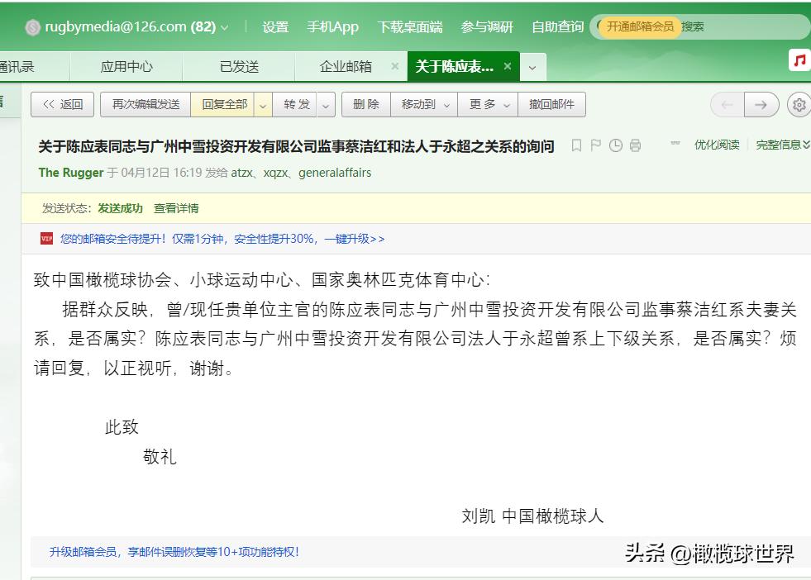Click the 撤回邮件 button
Screen dimensions: 811x580
[552, 104]
